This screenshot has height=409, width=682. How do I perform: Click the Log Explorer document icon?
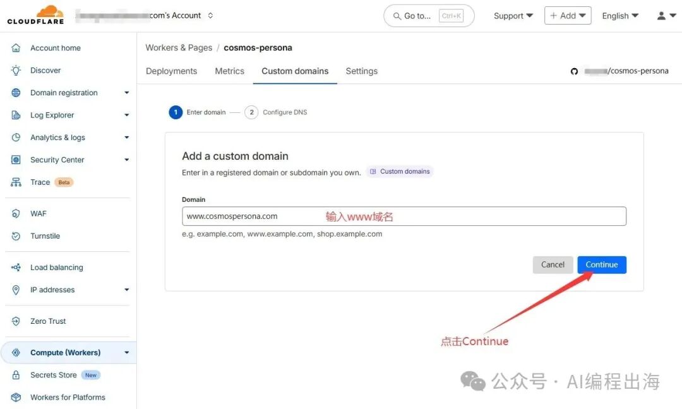[16, 115]
